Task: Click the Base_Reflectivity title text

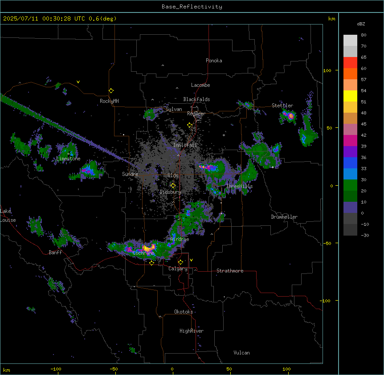Action: click(x=192, y=7)
